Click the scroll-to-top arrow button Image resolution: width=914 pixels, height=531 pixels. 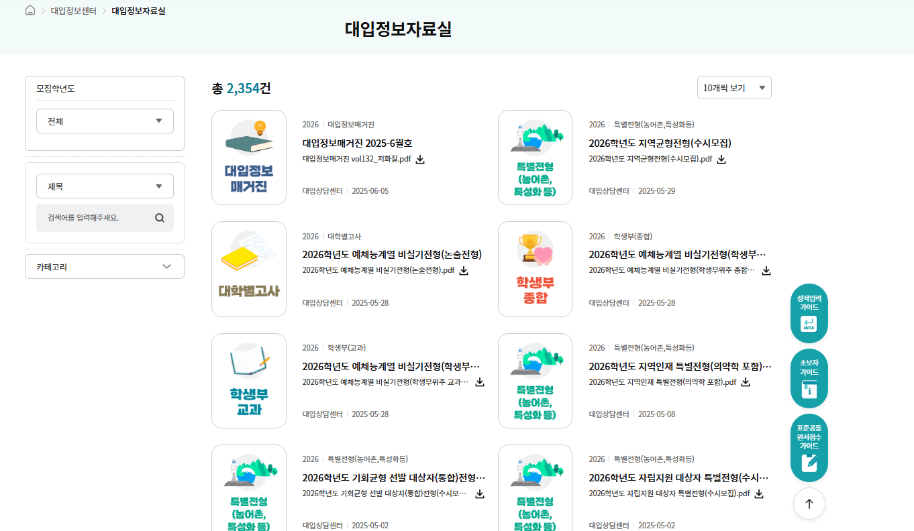click(x=809, y=504)
